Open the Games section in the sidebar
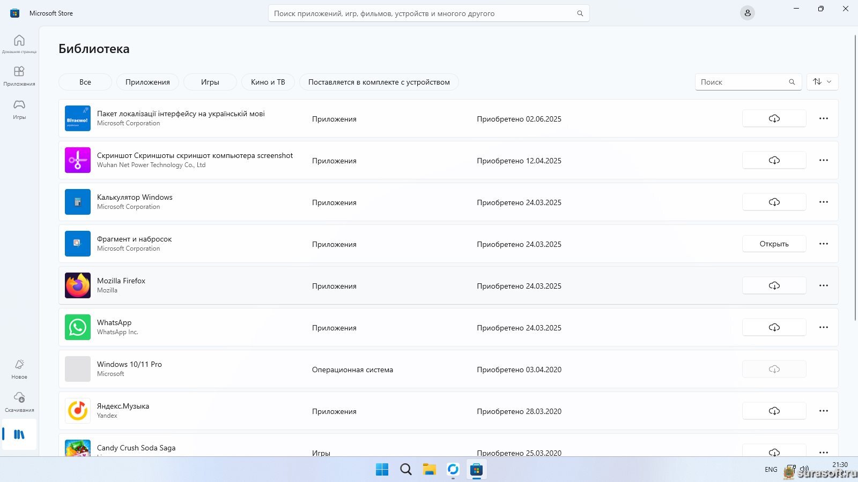This screenshot has width=858, height=482. [x=19, y=108]
